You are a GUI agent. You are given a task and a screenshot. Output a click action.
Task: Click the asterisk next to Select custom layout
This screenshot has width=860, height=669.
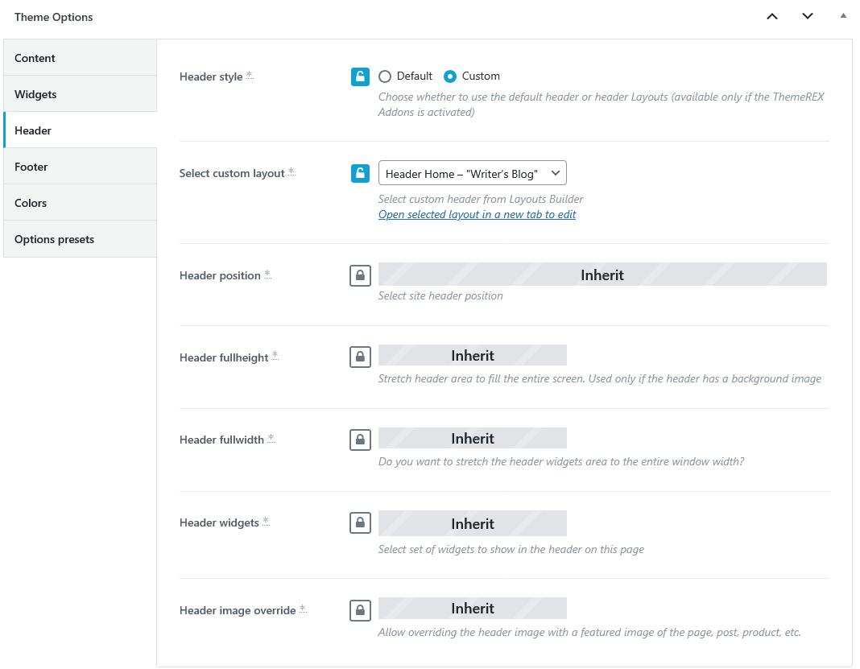(x=291, y=171)
